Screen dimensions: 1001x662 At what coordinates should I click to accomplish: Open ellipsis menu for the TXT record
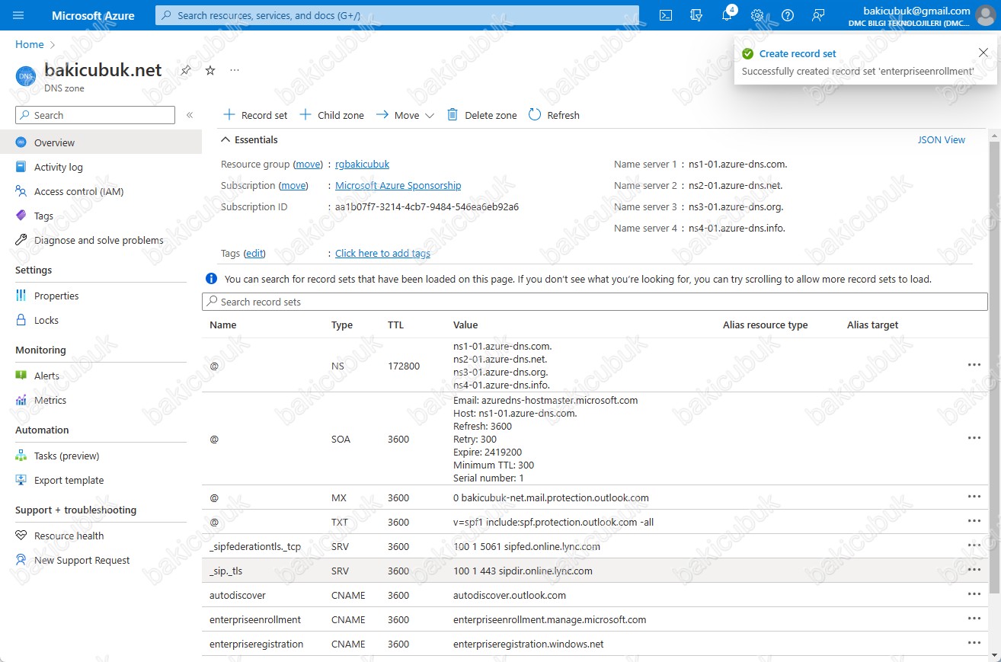coord(974,521)
